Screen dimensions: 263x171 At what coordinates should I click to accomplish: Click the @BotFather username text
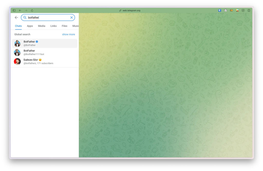pyautogui.click(x=30, y=45)
